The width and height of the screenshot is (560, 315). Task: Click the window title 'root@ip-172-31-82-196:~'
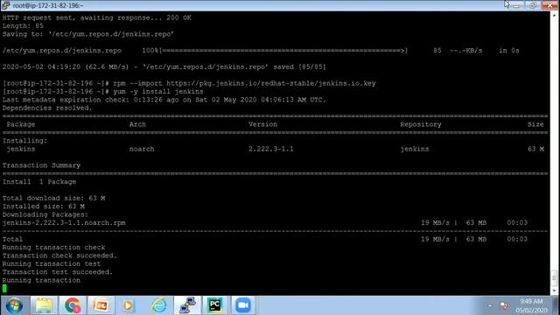[48, 5]
